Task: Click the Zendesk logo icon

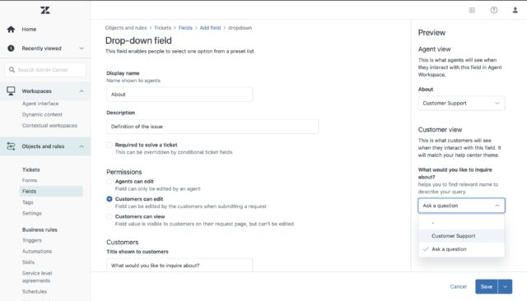Action: coord(45,10)
